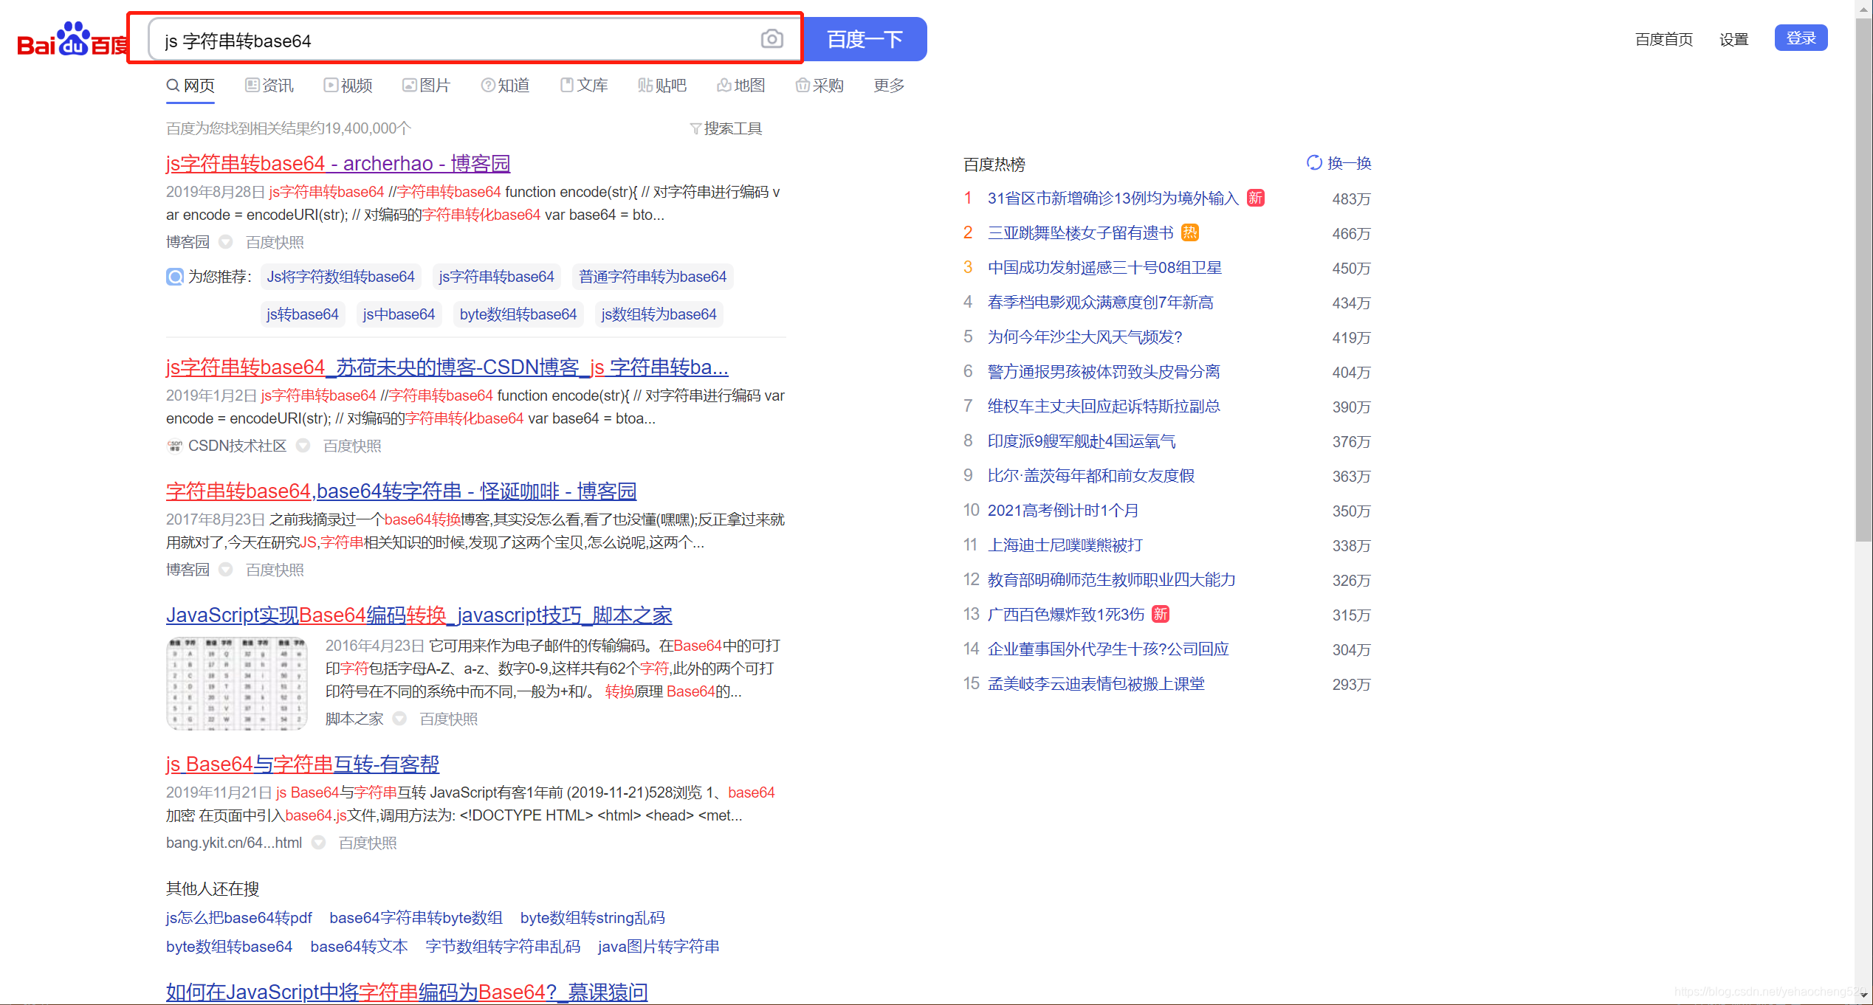This screenshot has width=1873, height=1005.
Task: Open 百度快照 for 脚本之家 result
Action: click(x=448, y=719)
